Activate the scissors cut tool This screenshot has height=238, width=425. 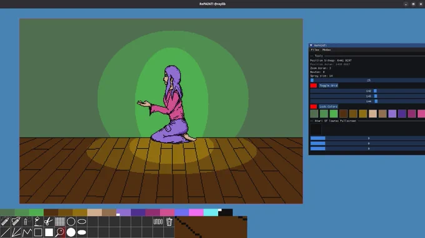click(x=49, y=222)
